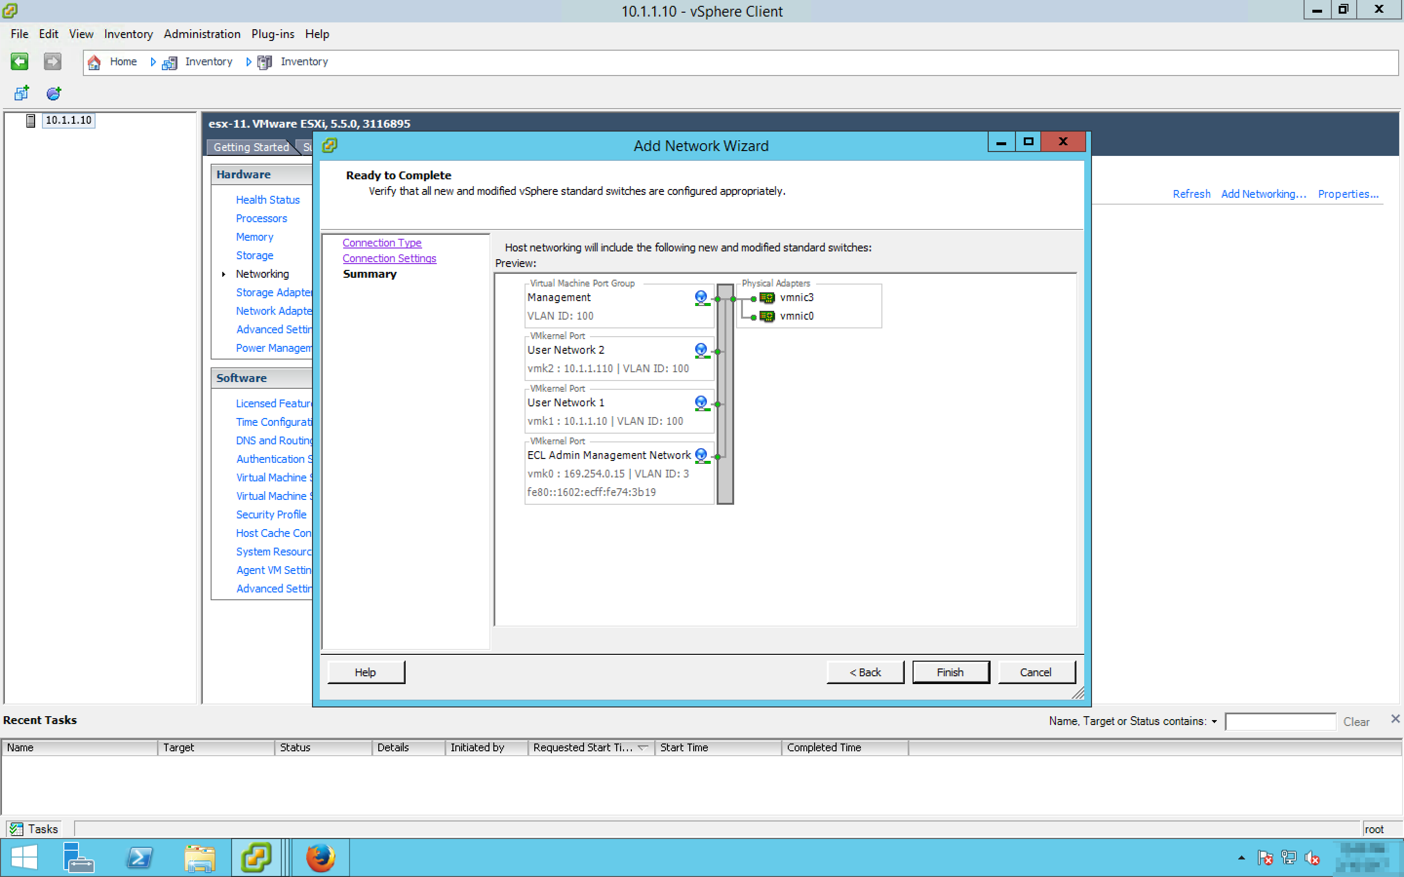
Task: Open the Administration menu
Action: coord(201,34)
